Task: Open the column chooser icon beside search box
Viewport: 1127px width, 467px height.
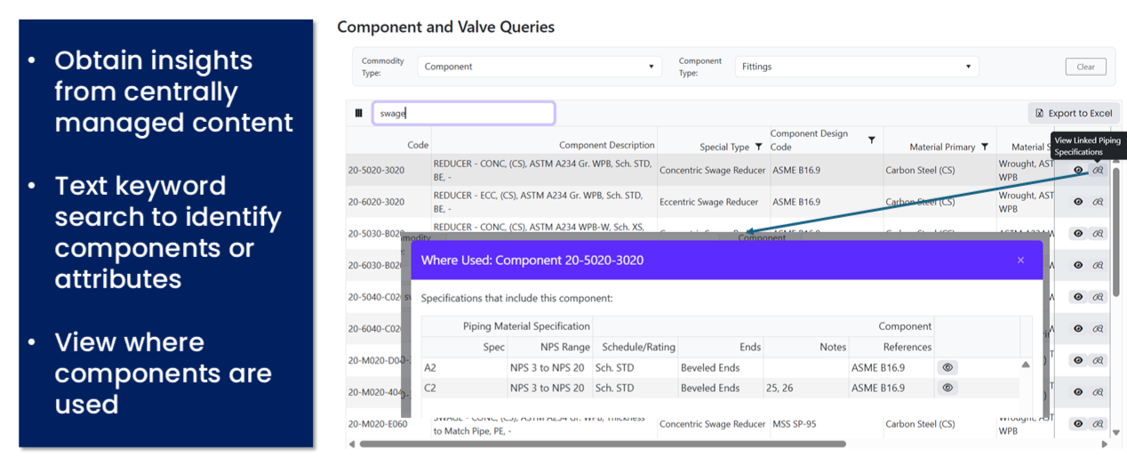Action: (358, 113)
